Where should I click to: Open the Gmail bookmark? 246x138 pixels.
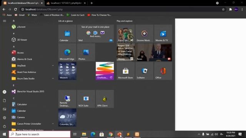pyautogui.click(x=20, y=15)
